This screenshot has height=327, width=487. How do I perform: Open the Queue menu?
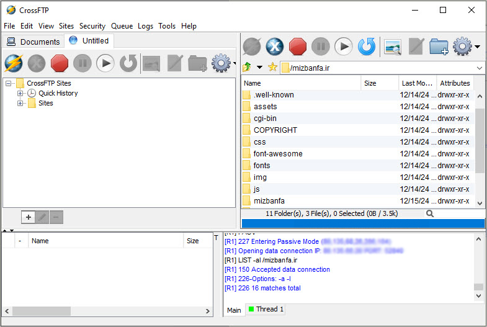point(122,26)
